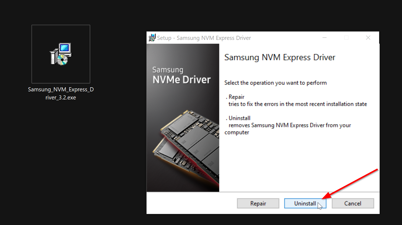Click 'tries to fix the errors' description line
The image size is (402, 225).
coord(298,104)
